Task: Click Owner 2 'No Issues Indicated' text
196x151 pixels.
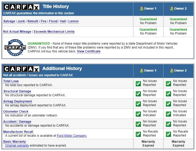Action: pyautogui.click(x=180, y=113)
